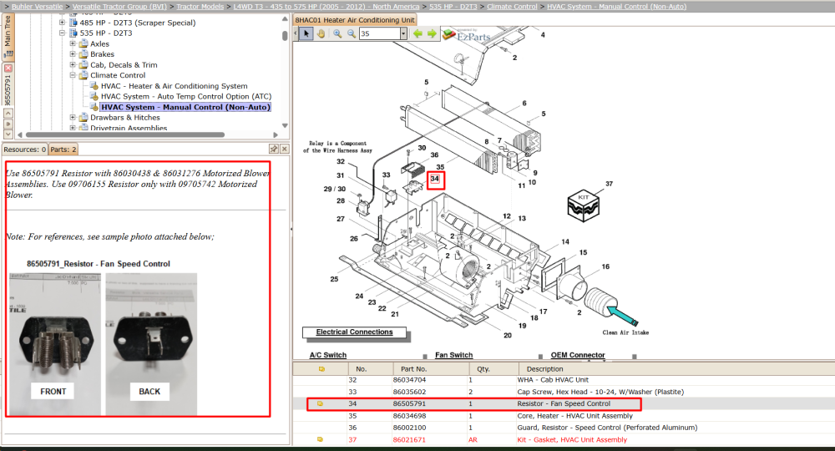835x451 pixels.
Task: Click the KIT box icon labeled 37
Action: click(584, 205)
